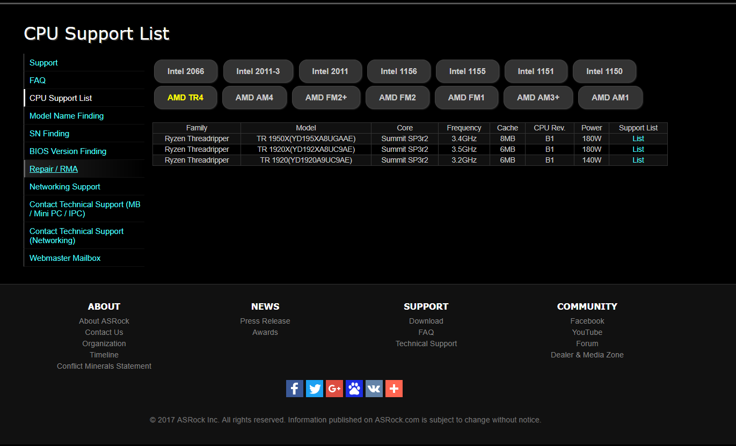Go to Download under Support footer
The image size is (736, 446).
pos(426,321)
